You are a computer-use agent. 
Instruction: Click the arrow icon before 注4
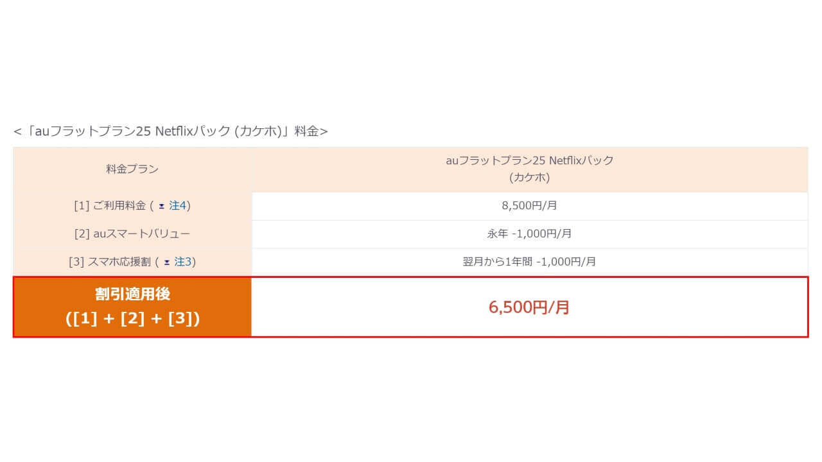point(161,207)
